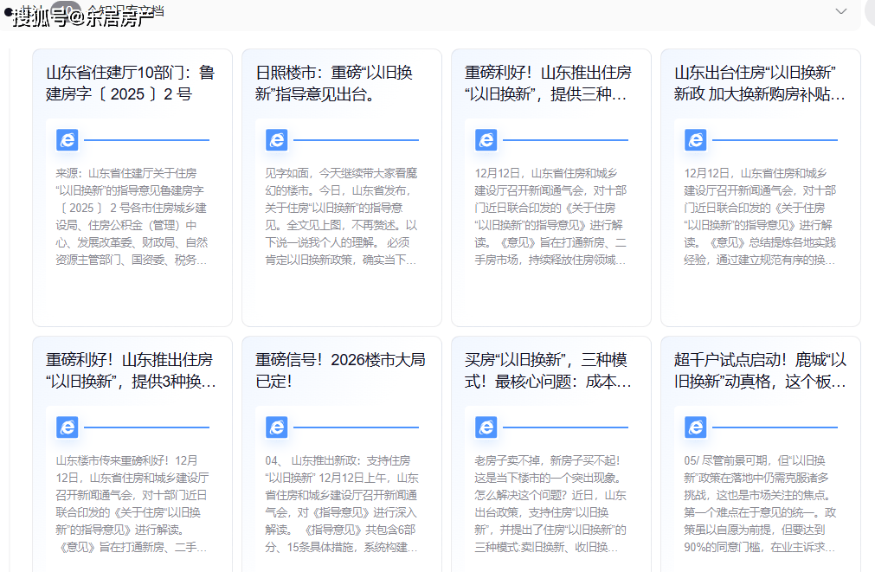Image resolution: width=875 pixels, height=572 pixels.
Task: Click summary beginning 老房子卖不掉
Action: [550, 504]
